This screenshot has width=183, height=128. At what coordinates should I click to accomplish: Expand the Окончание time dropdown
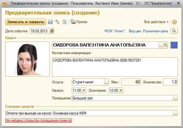point(121,90)
